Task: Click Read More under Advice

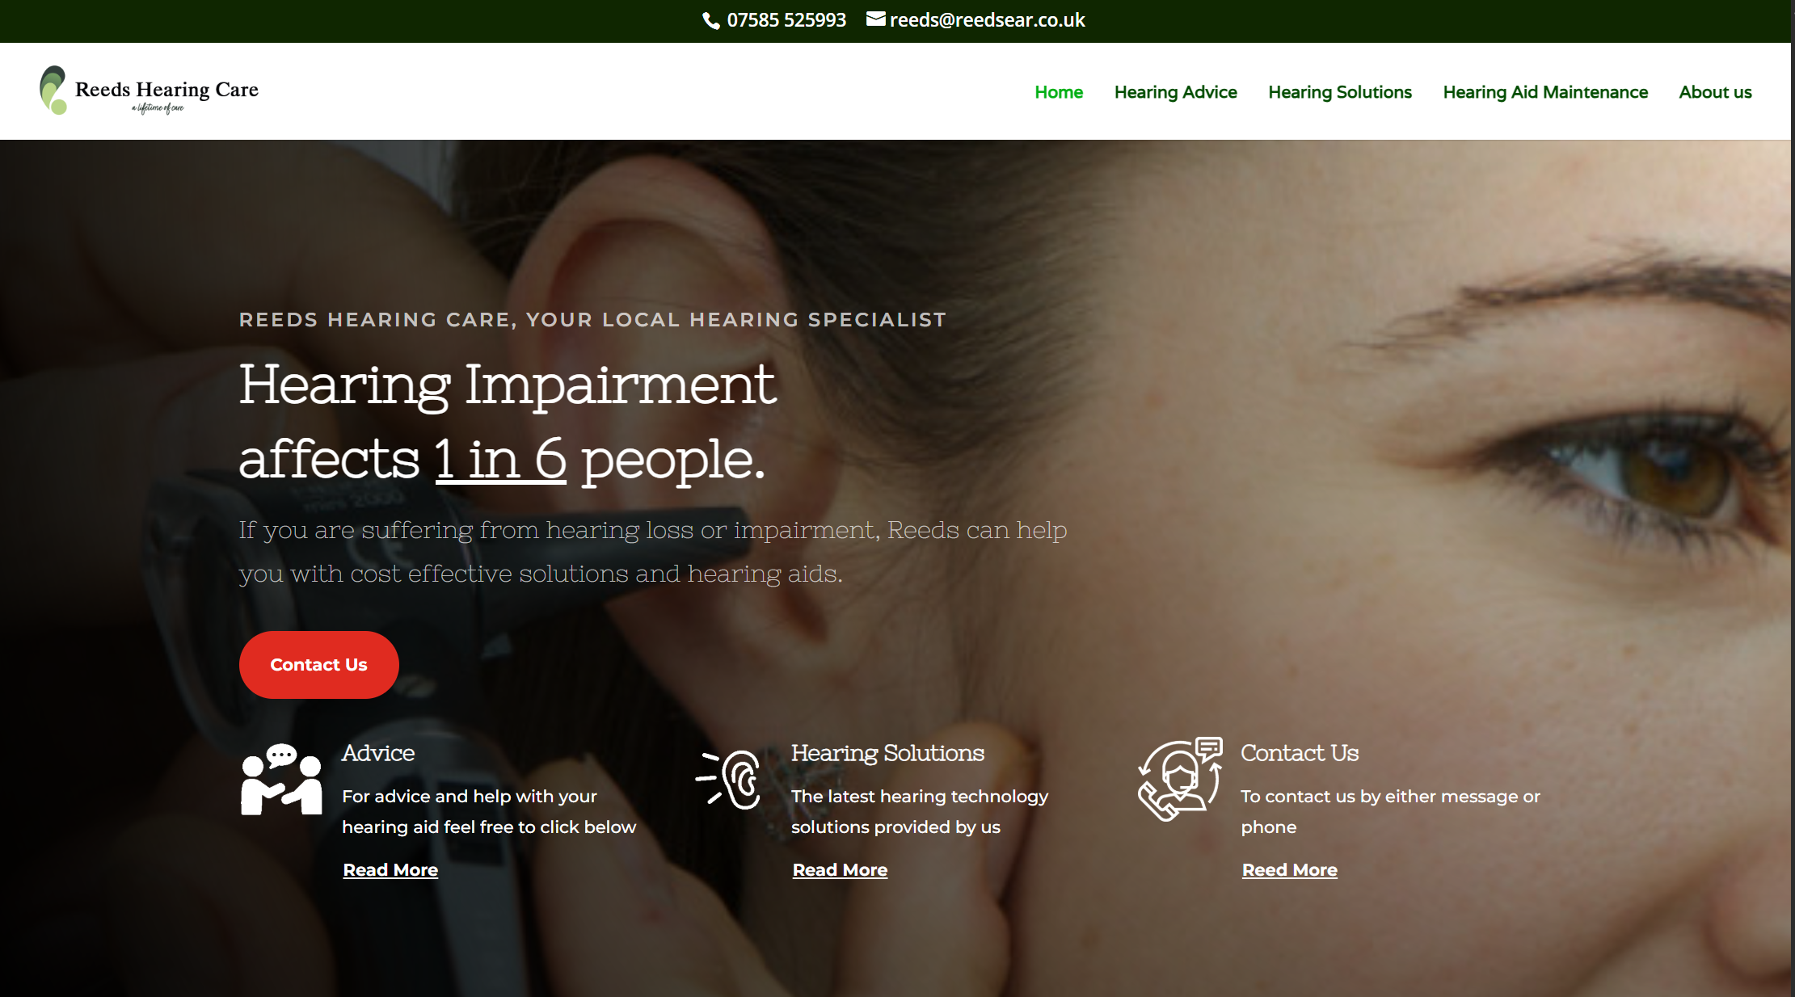Action: 390,870
